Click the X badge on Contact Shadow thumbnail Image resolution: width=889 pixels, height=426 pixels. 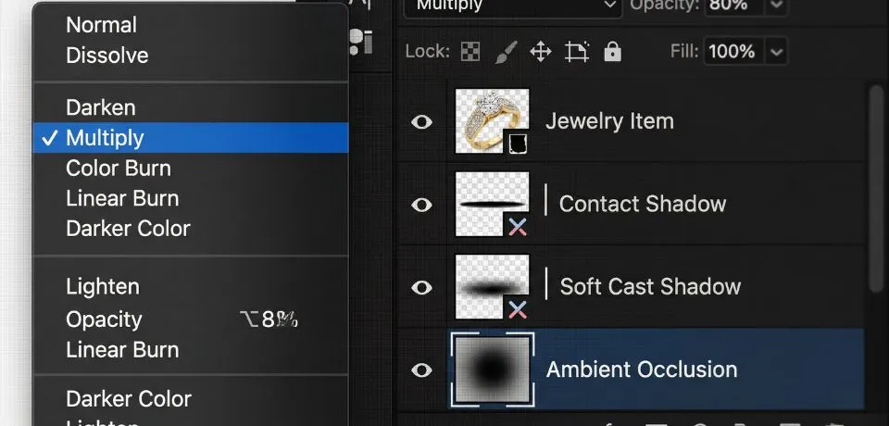pos(518,226)
